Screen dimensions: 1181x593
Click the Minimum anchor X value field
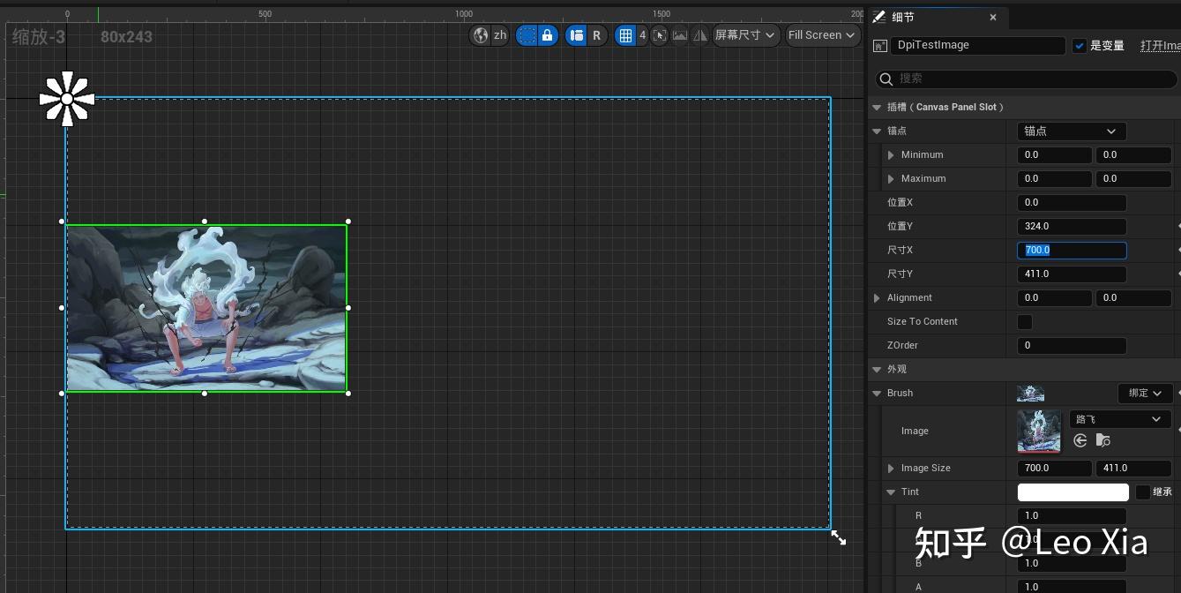click(1055, 154)
